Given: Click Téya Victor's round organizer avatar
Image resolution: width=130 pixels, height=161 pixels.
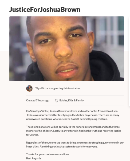Looking at the screenshot, I should [x=29, y=88].
